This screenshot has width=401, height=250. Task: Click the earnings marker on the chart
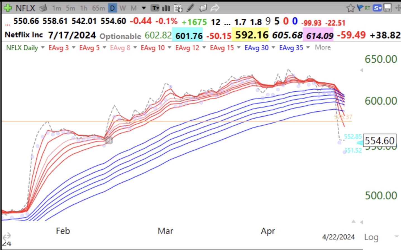coord(109,141)
